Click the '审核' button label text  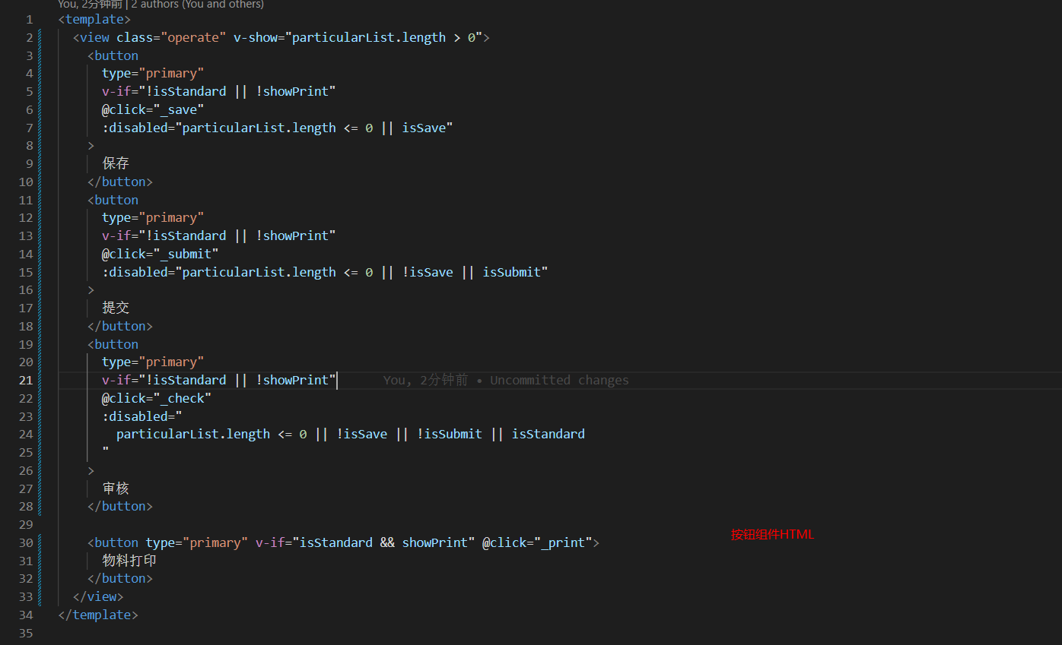point(116,488)
